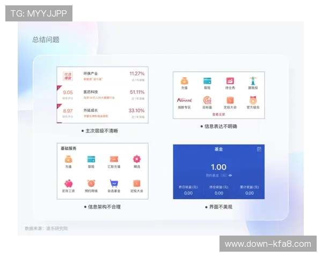The height and width of the screenshot is (257, 322).
Task: Open the 环保产业 fund row
Action: click(x=103, y=76)
